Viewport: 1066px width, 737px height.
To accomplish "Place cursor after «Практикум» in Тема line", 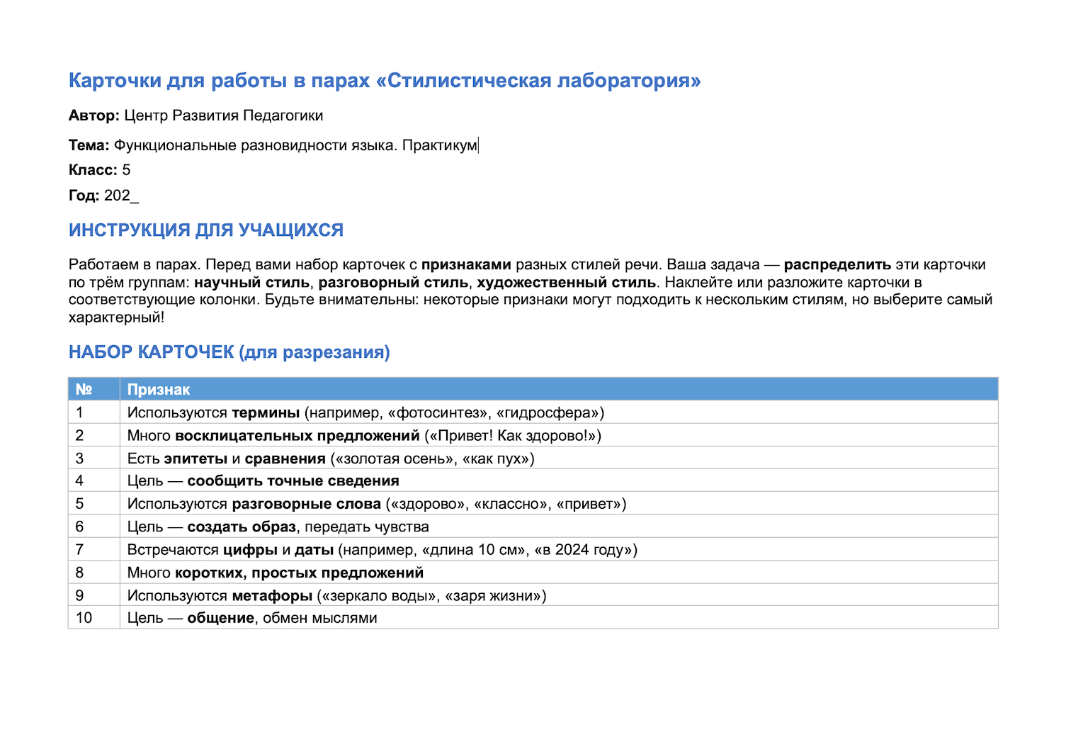I will pos(478,145).
